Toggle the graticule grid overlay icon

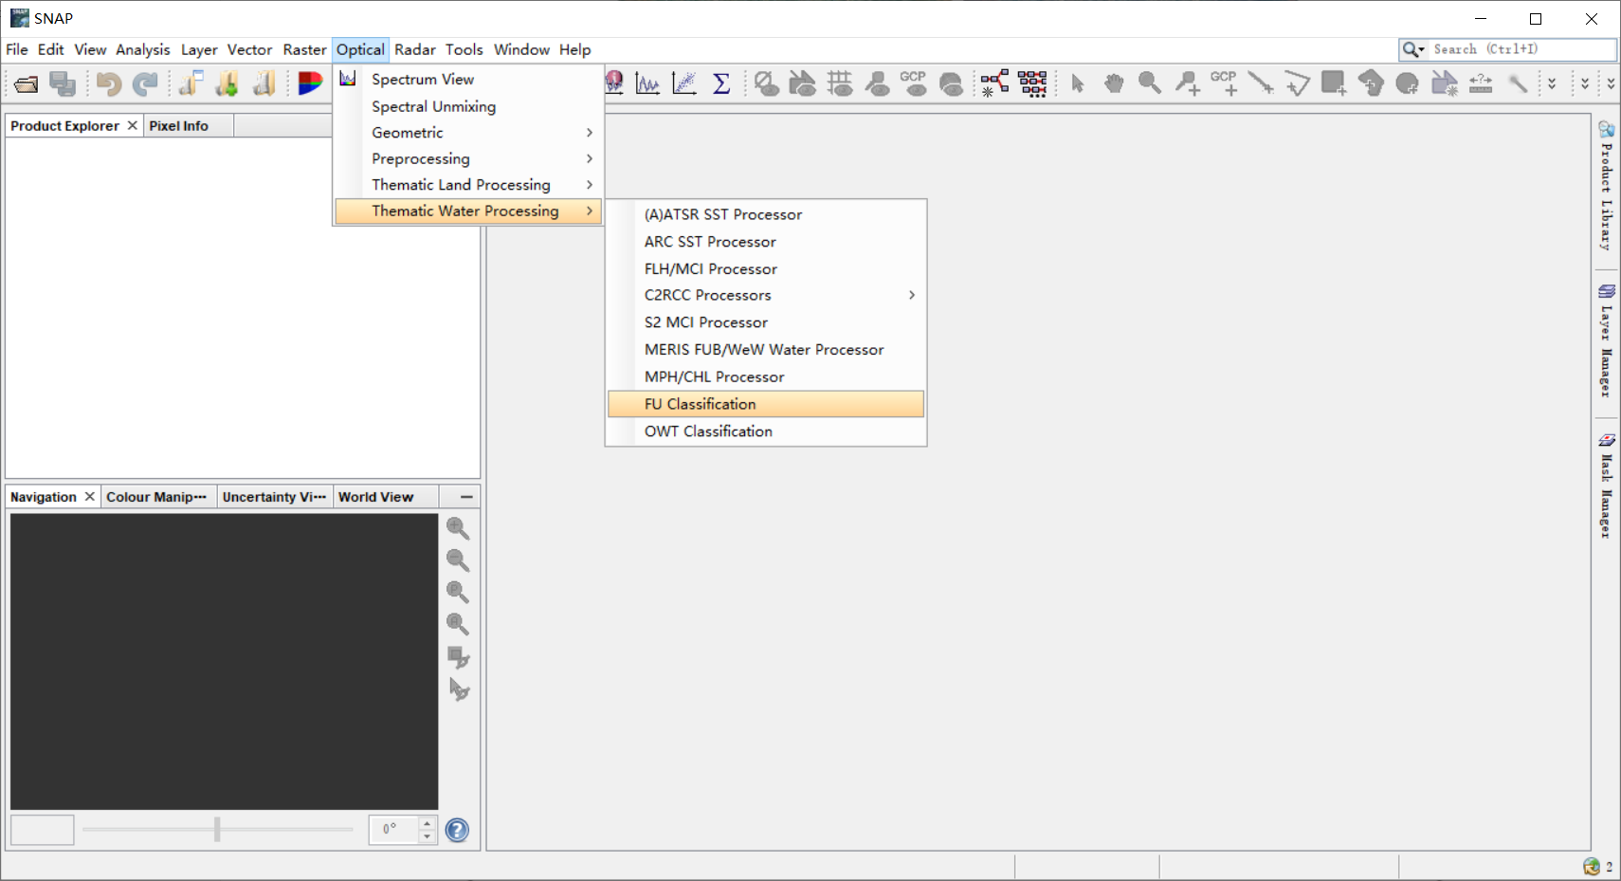tap(840, 83)
